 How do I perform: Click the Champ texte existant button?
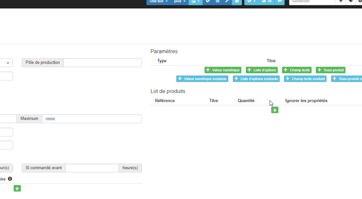(x=305, y=79)
